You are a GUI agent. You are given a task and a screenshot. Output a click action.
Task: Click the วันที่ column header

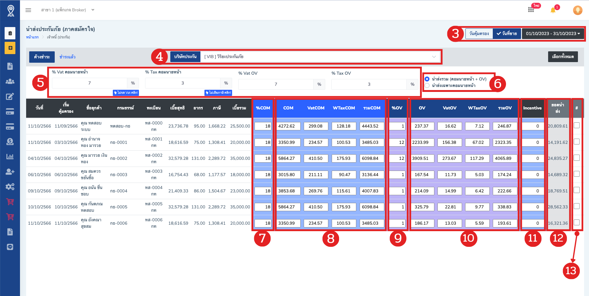click(x=39, y=108)
